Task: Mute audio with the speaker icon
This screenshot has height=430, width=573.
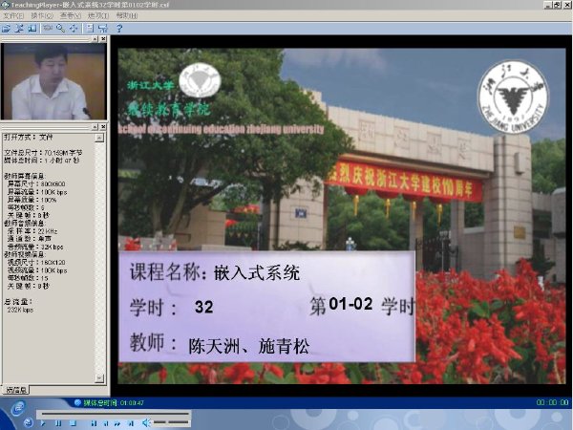Action: coord(146,423)
